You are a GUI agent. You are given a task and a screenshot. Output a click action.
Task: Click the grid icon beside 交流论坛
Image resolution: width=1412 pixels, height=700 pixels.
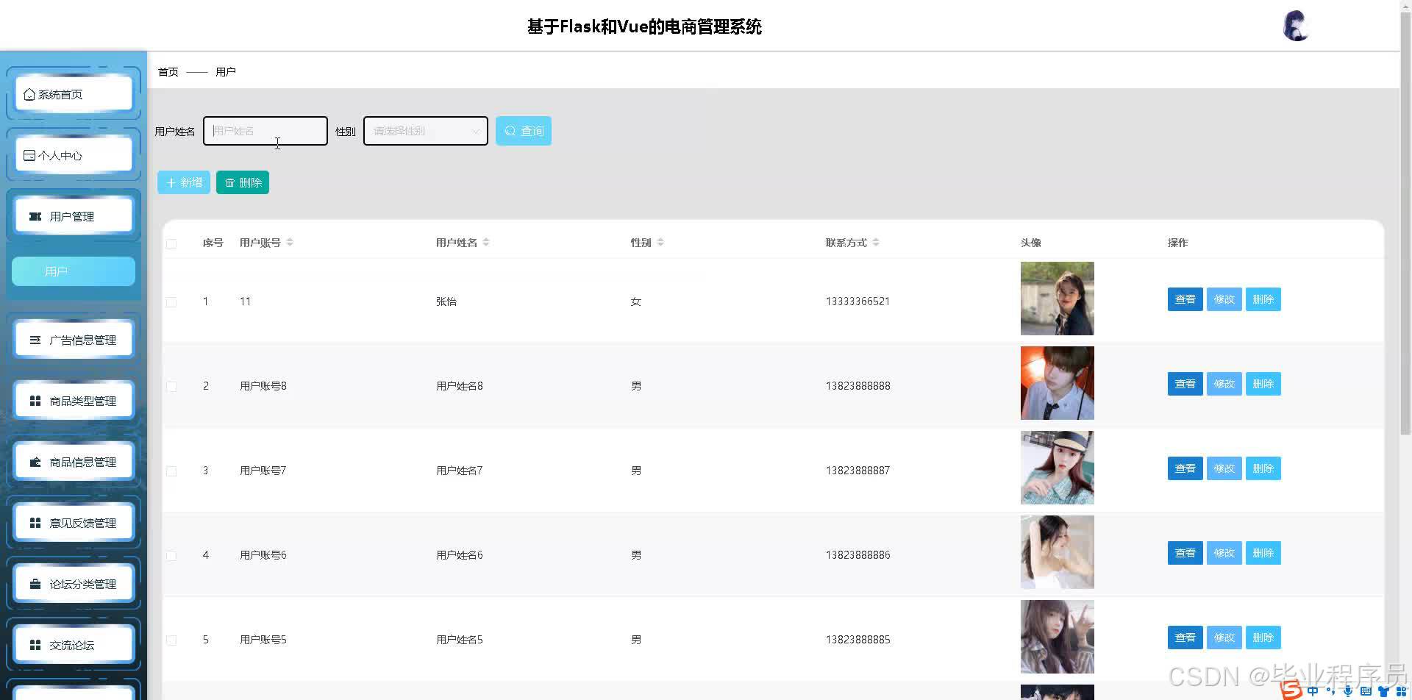click(x=35, y=645)
